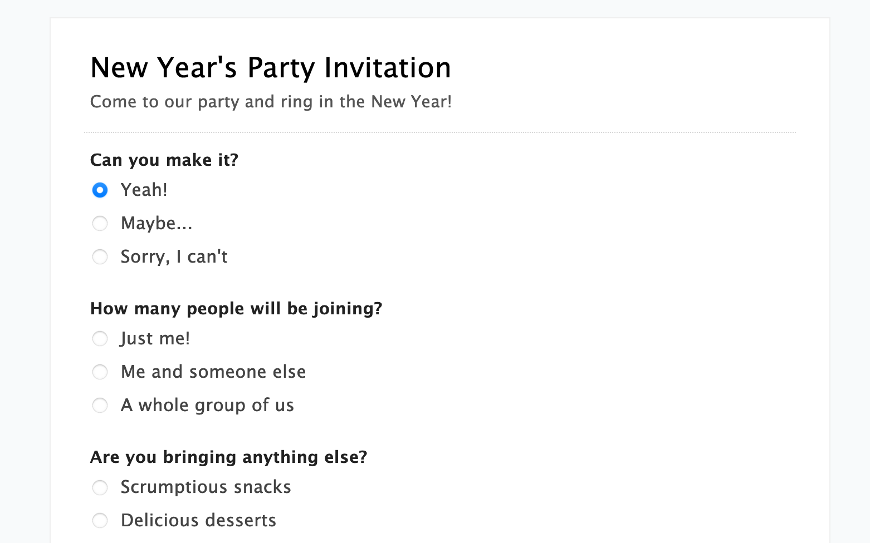Image resolution: width=870 pixels, height=543 pixels.
Task: Click the 'Delicious desserts' label text
Action: (198, 520)
